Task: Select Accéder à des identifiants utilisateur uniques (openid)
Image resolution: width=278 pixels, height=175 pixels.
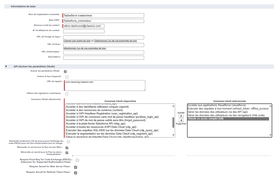Action: click(x=97, y=107)
